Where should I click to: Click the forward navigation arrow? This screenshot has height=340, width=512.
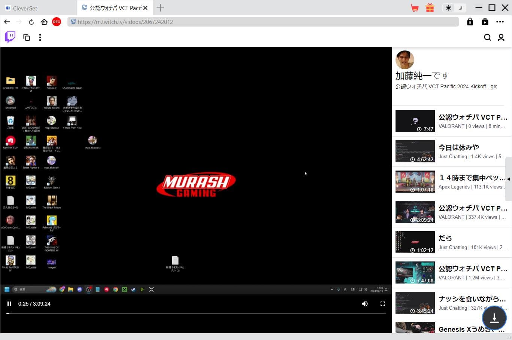[x=19, y=22]
